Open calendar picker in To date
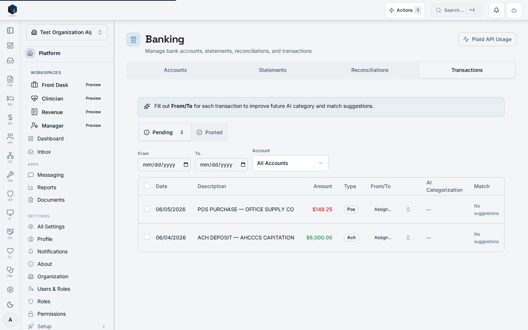528x330 pixels. pos(243,165)
